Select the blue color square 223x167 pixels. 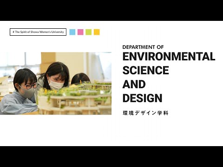tap(72, 32)
